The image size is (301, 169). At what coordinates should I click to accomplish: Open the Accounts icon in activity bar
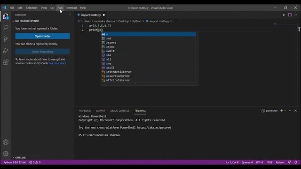(6, 142)
